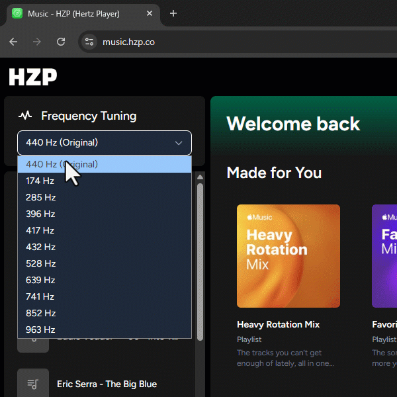Click the HZP logo
Screen dimensions: 397x397
pos(32,77)
